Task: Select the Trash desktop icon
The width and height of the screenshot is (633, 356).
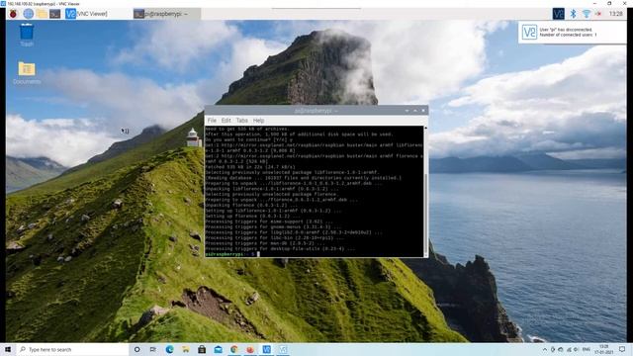Action: 27,35
